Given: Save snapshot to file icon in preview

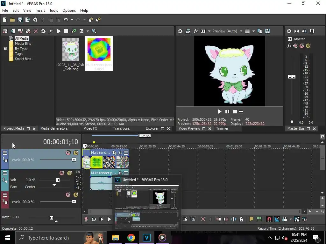Looking at the screenshot, I should pos(267,31).
